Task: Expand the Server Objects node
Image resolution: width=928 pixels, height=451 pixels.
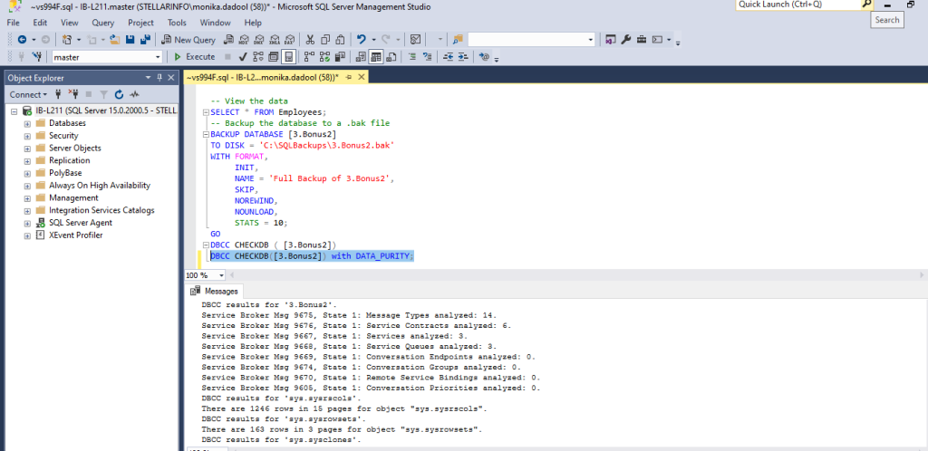Action: 27,149
